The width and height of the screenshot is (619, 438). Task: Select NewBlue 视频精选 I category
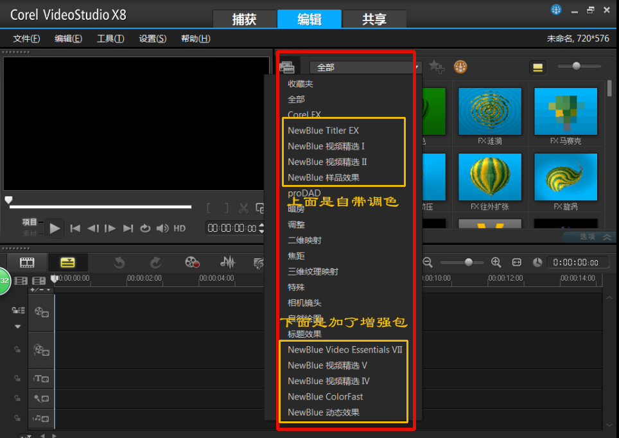[x=326, y=146]
